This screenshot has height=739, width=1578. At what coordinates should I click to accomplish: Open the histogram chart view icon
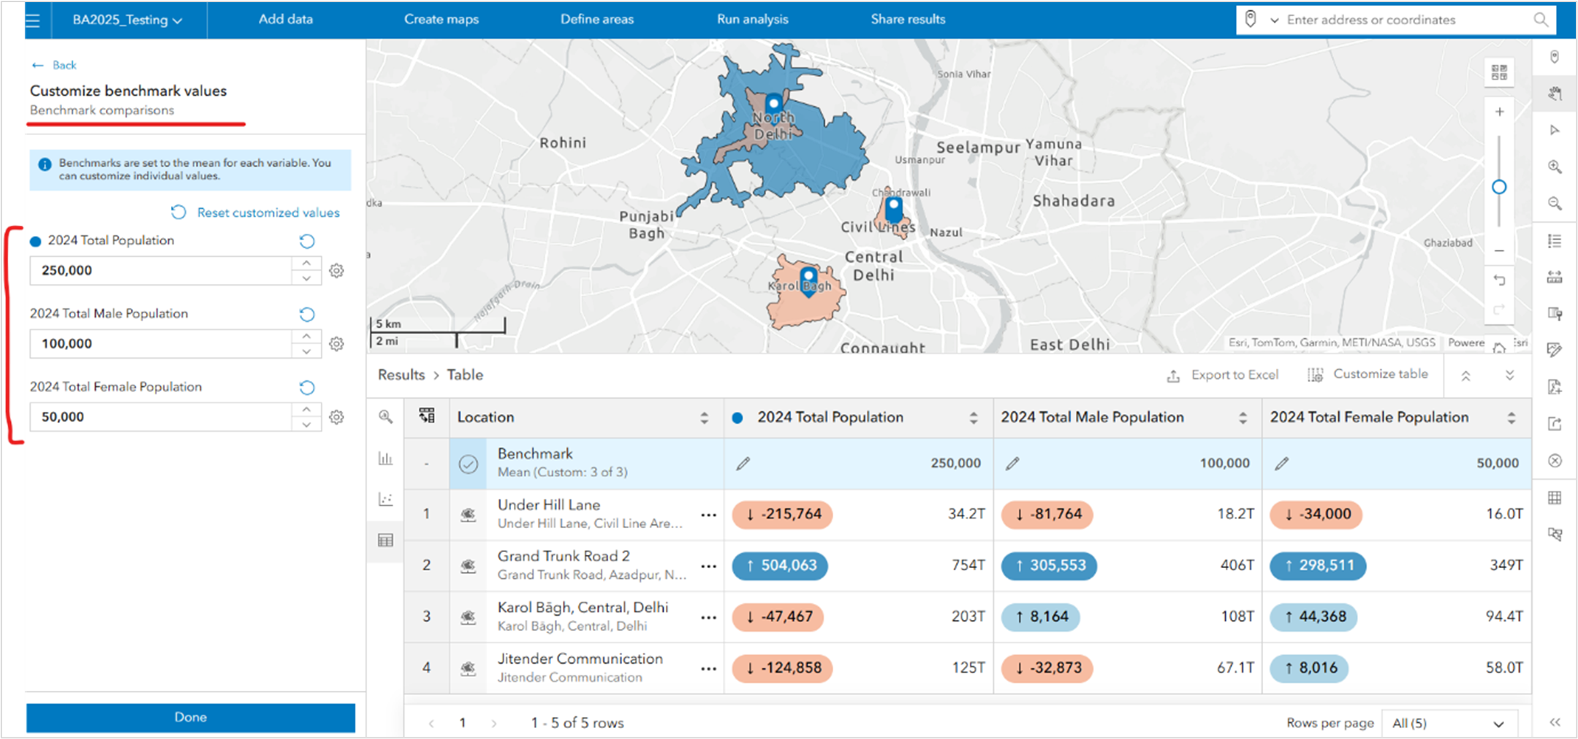pos(385,459)
